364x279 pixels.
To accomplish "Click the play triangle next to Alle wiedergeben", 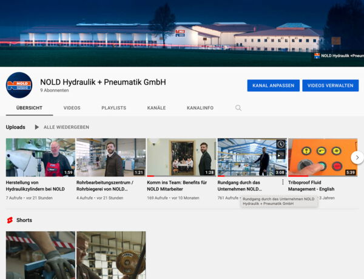I will click(x=36, y=127).
